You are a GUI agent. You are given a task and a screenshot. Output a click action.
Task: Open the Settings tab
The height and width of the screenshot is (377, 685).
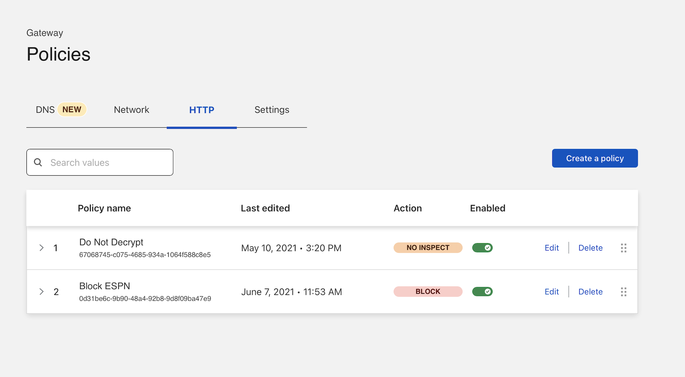272,110
